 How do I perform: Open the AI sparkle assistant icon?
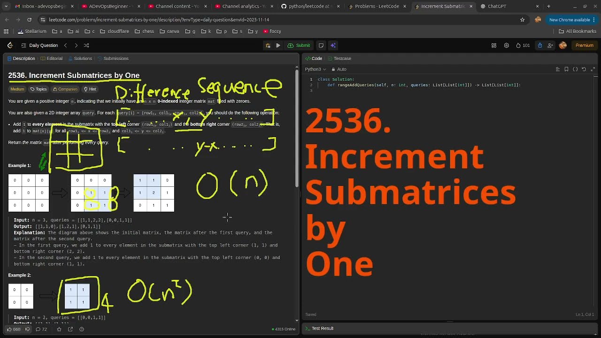[x=333, y=46]
